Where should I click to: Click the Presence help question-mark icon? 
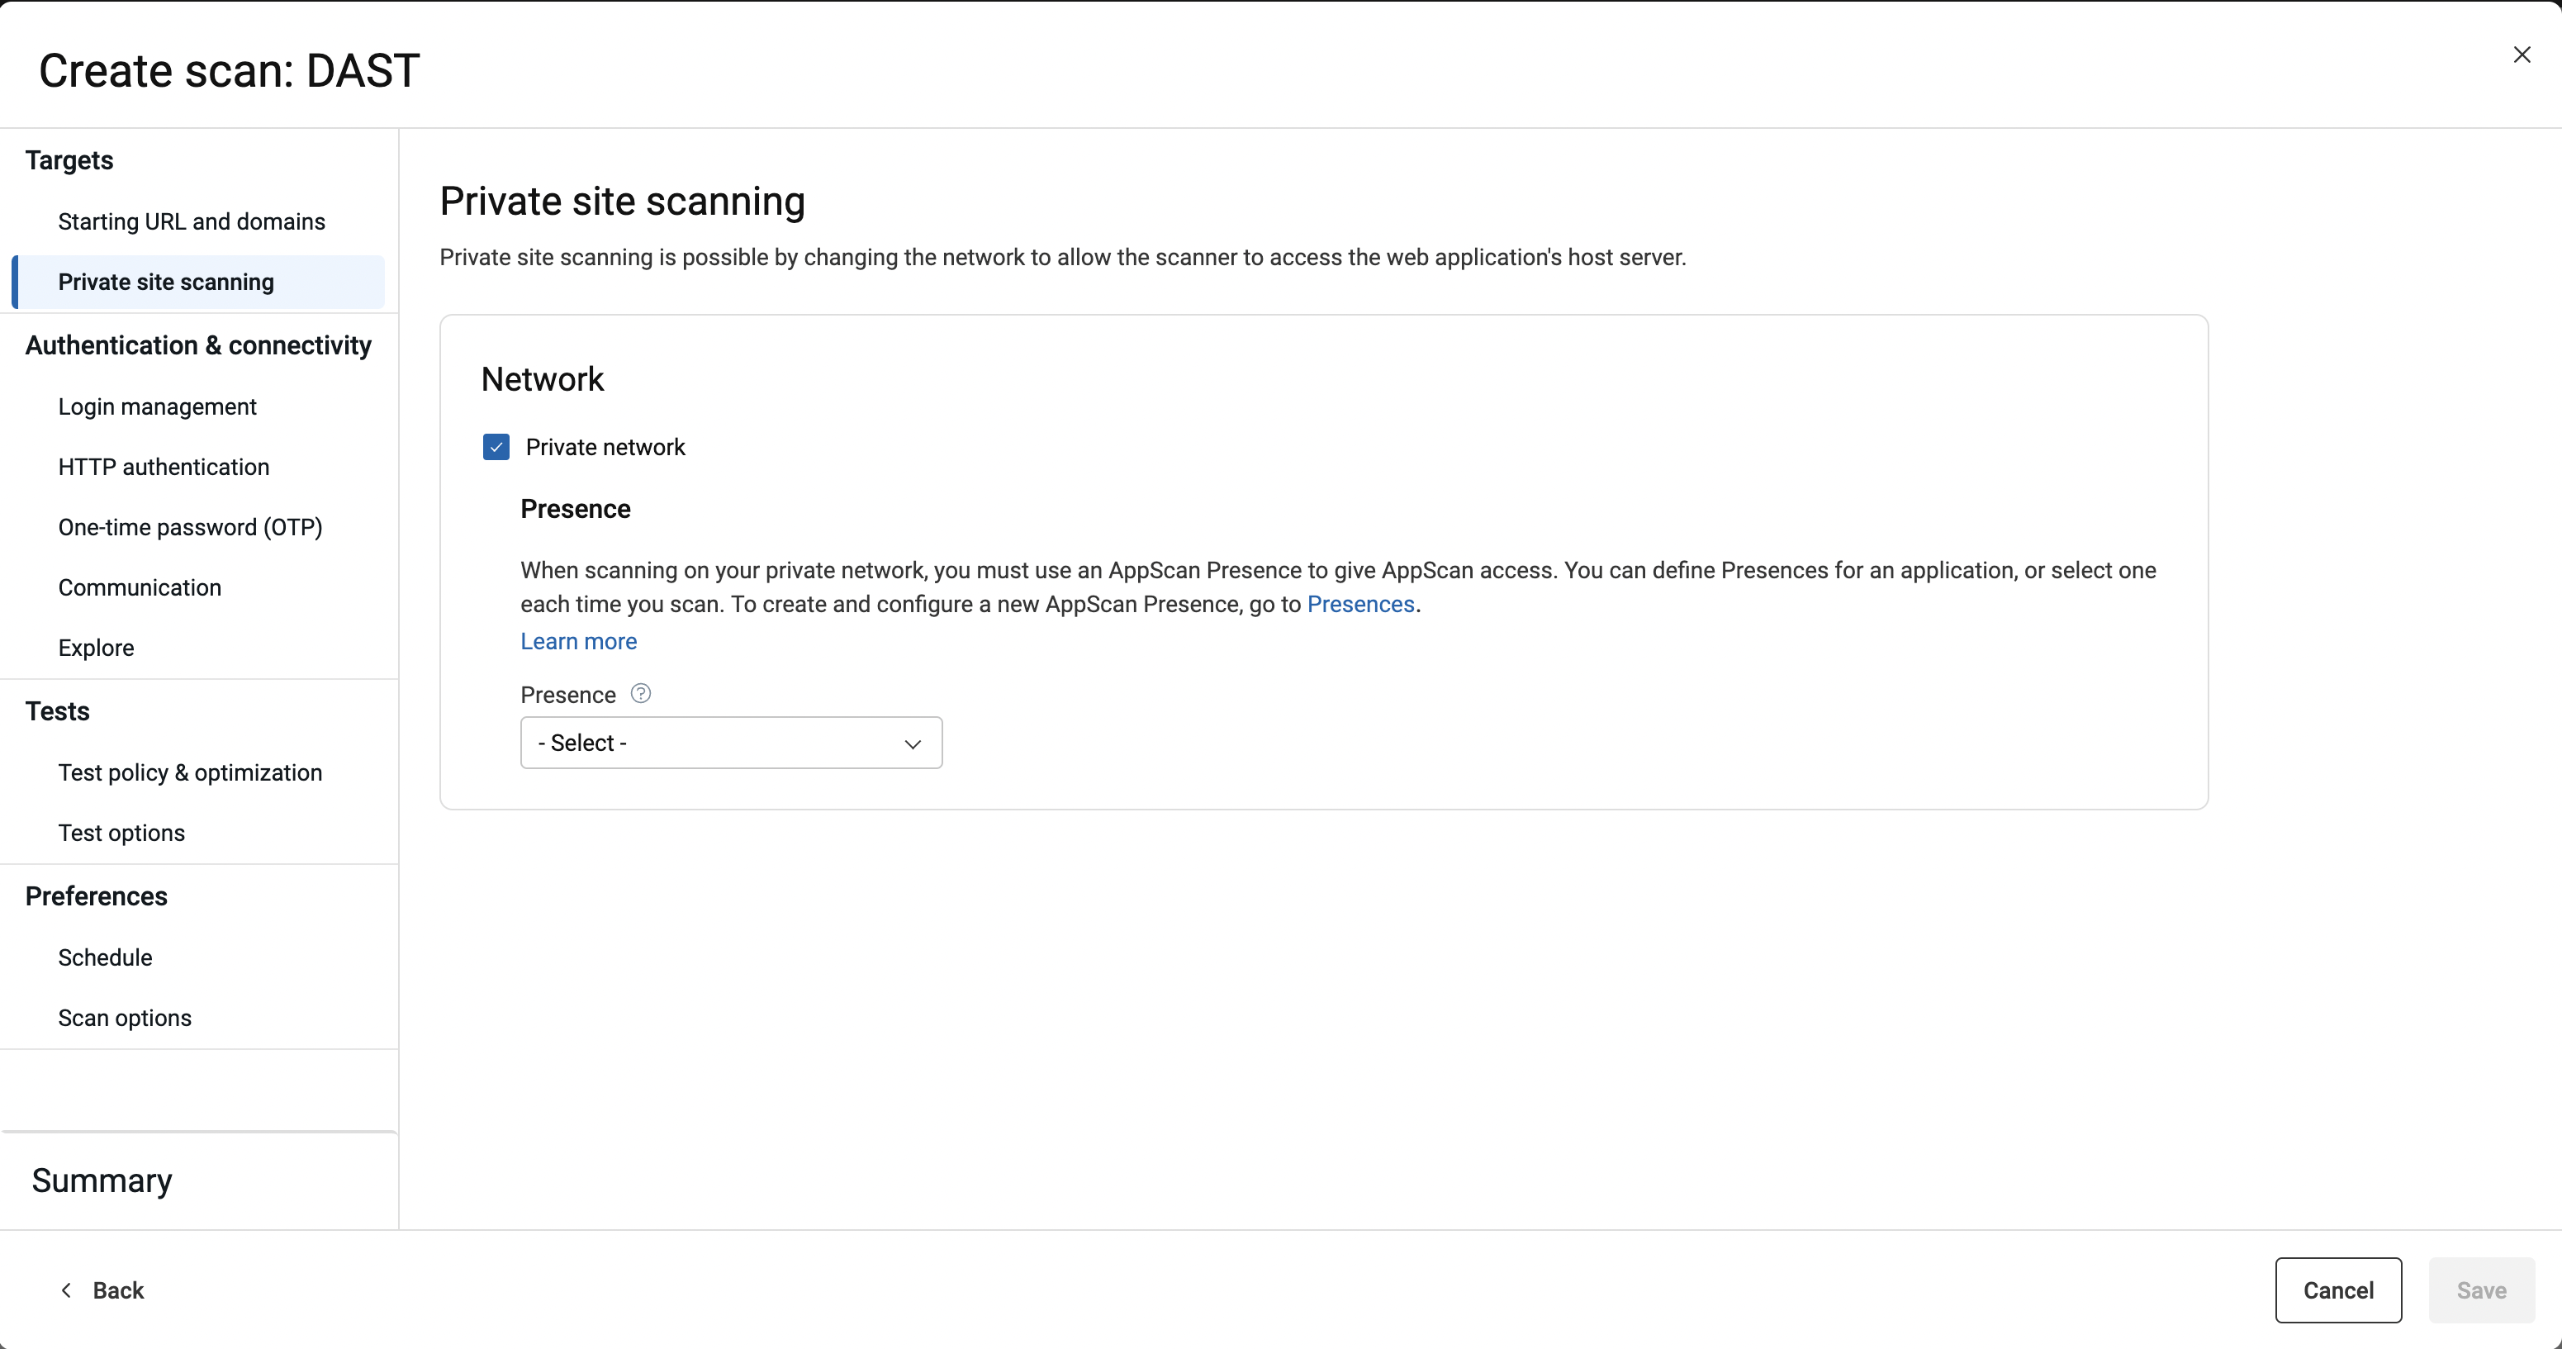click(641, 693)
